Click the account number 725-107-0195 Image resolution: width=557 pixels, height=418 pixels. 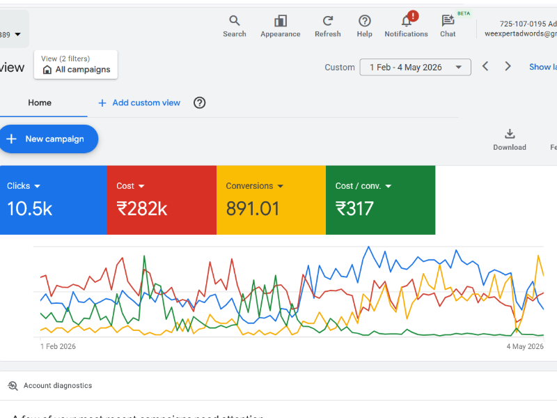pyautogui.click(x=523, y=24)
